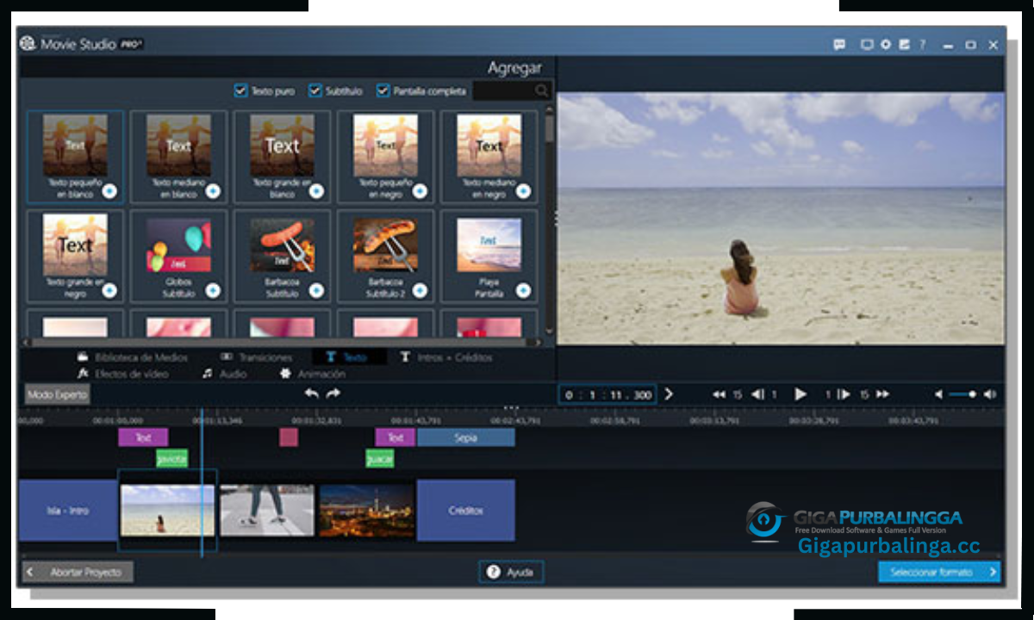Image resolution: width=1034 pixels, height=620 pixels.
Task: Select the green 'gaviota' audio block on timeline
Action: pyautogui.click(x=171, y=459)
